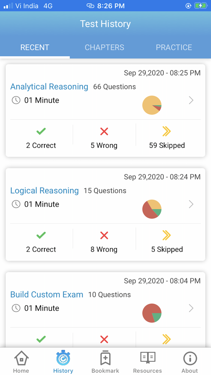The width and height of the screenshot is (211, 375).
Task: Expand the Logical Reasoning test details
Action: [191, 204]
